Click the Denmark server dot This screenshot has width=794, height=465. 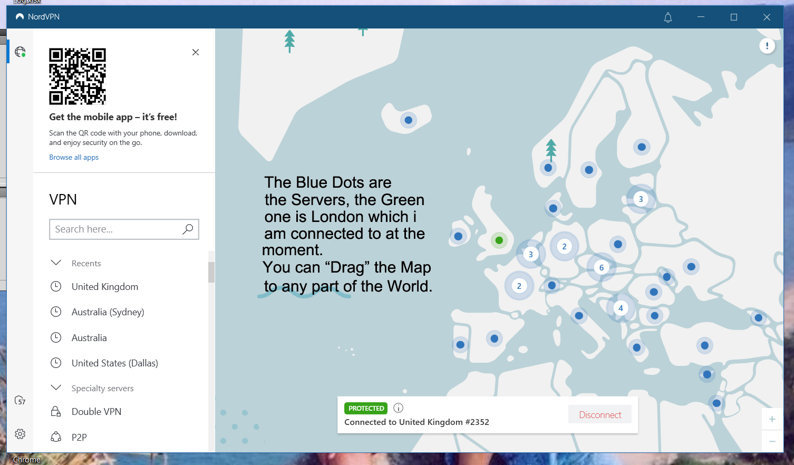tap(553, 208)
